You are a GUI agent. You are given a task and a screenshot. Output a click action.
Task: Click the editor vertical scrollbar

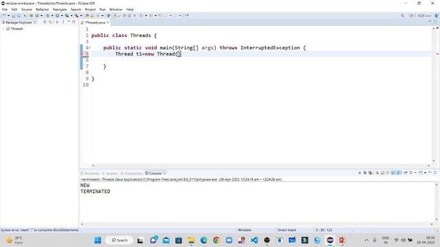tap(434, 95)
